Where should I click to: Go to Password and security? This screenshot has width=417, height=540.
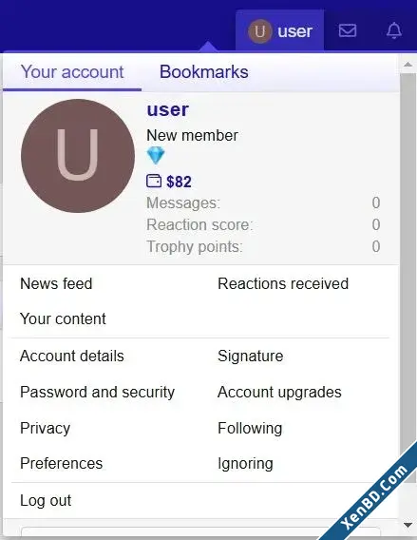[98, 393]
